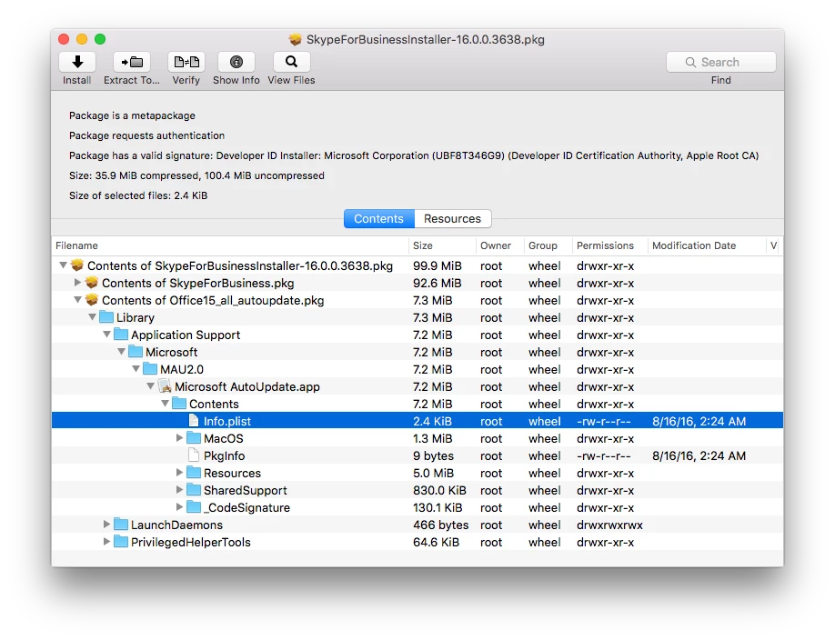Viewport: 835px width, 640px height.
Task: Click into the Search field
Action: click(721, 63)
